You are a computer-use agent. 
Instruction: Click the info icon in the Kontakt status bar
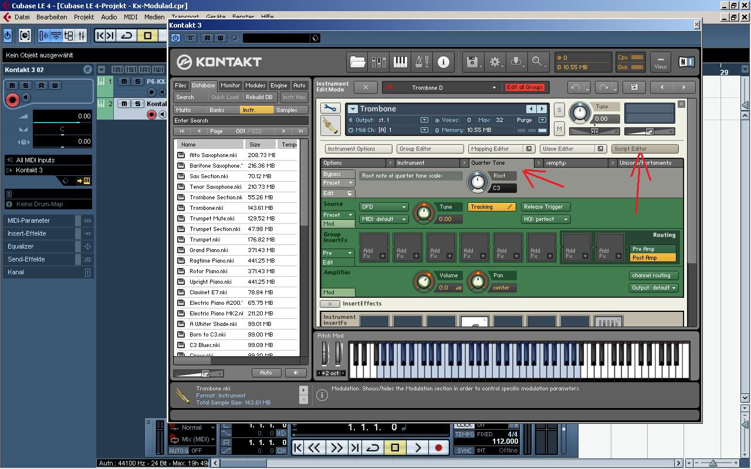pyautogui.click(x=322, y=395)
